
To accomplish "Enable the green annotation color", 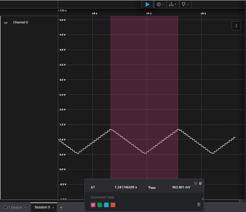I will (x=100, y=205).
